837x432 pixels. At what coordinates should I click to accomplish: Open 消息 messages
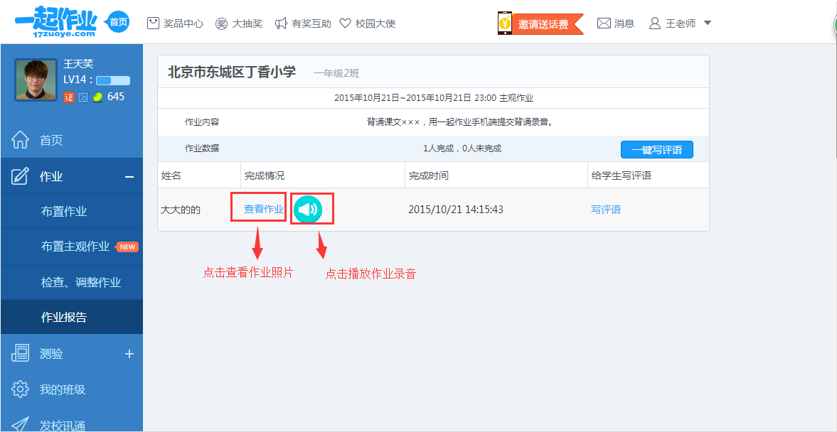point(624,23)
